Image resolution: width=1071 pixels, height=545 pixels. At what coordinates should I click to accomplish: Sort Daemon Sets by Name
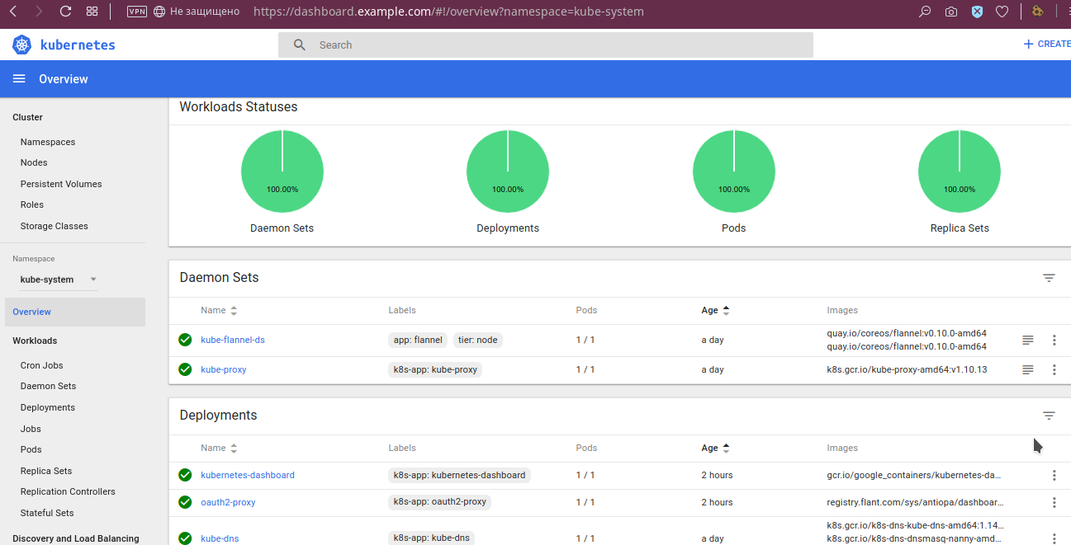pos(219,310)
